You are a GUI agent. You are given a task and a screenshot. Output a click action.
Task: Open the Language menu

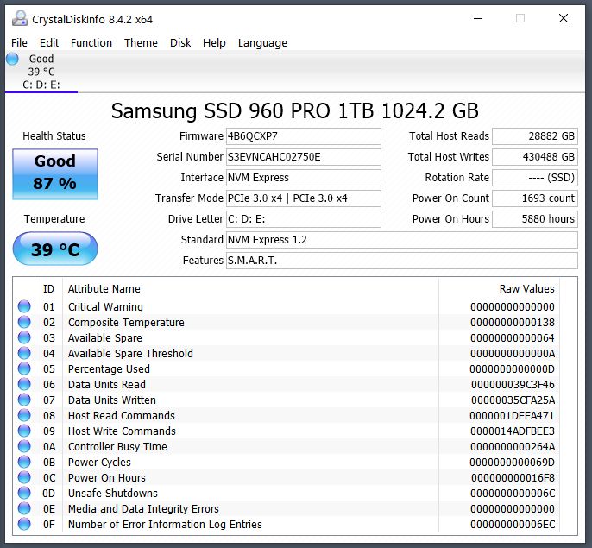coord(262,42)
